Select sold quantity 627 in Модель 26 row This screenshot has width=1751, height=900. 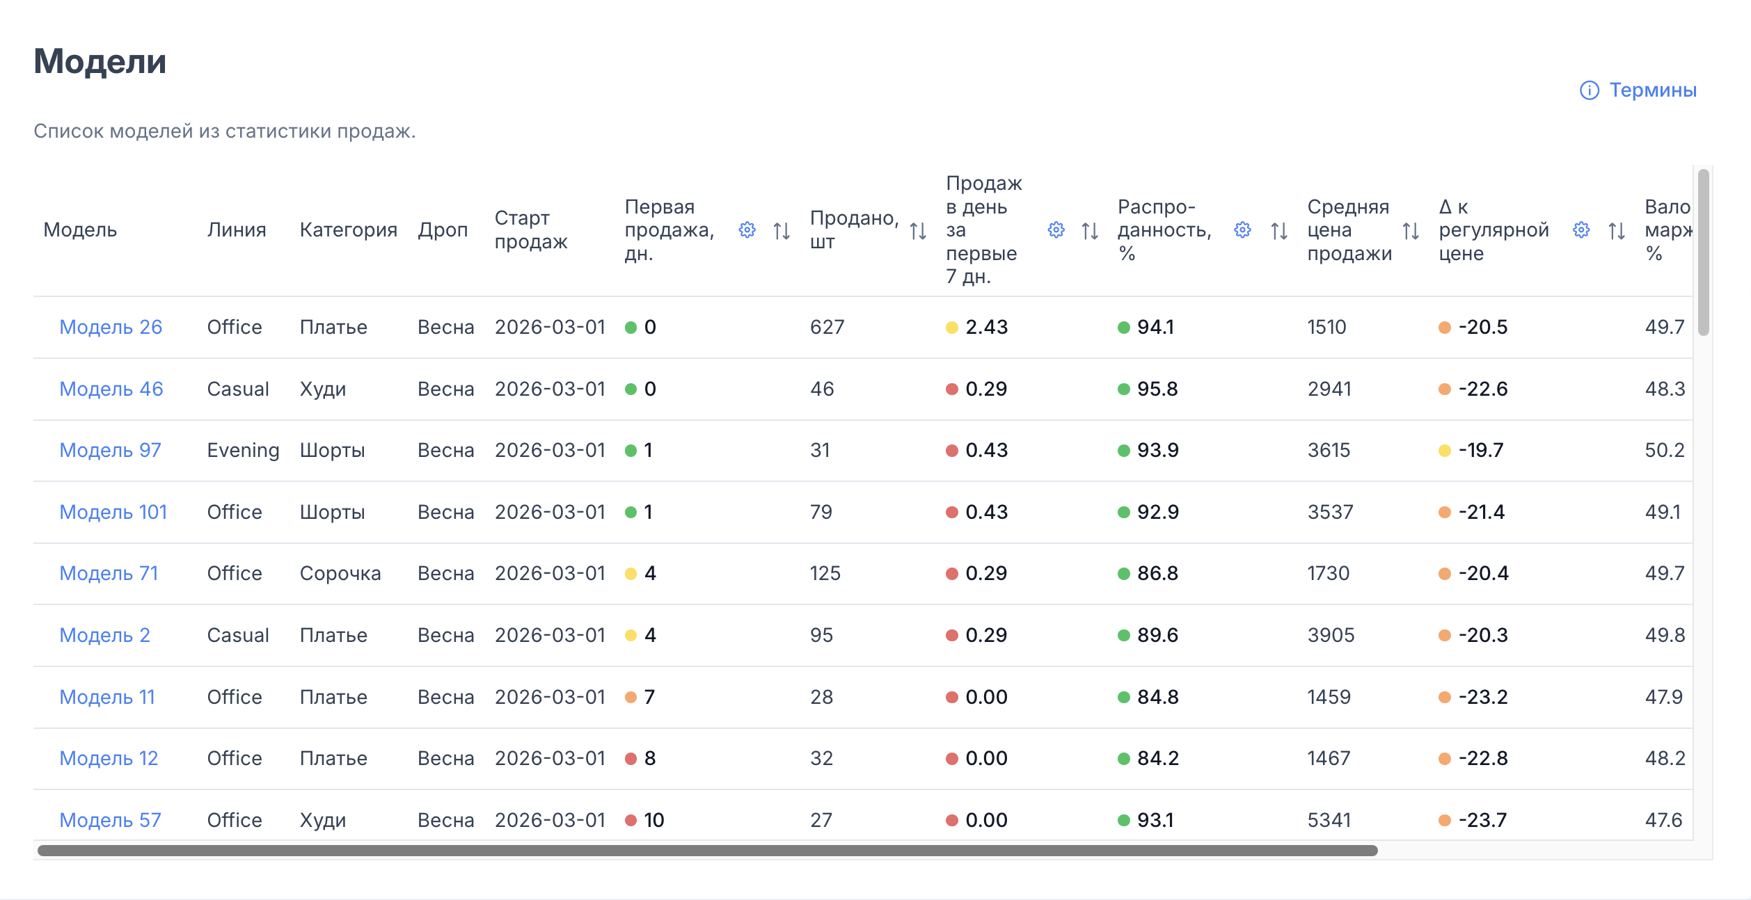pyautogui.click(x=827, y=327)
